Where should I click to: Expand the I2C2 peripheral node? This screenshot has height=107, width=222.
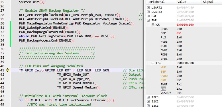click(x=148, y=102)
